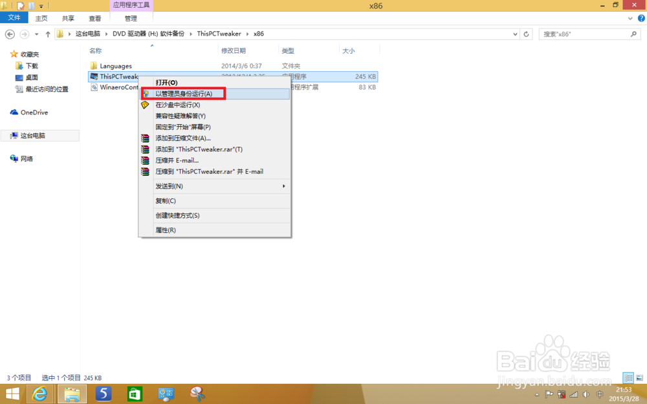Launch Internet Explorer from the taskbar
The image size is (647, 404).
click(39, 394)
